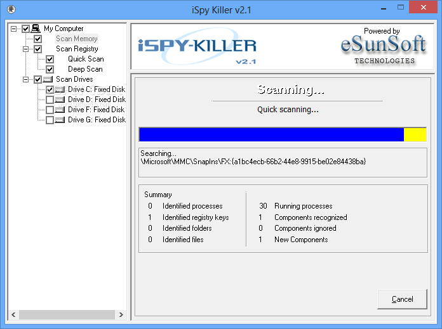Select Drive F: Fixed Disk label
The height and width of the screenshot is (329, 442).
[x=96, y=110]
